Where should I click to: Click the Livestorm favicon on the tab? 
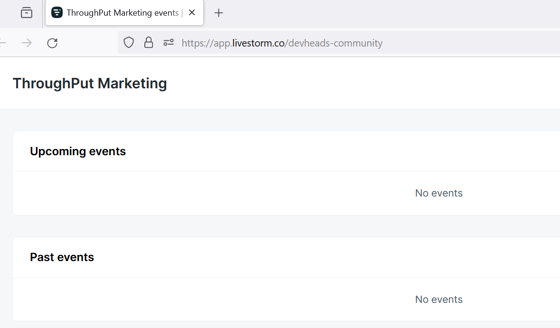point(57,13)
